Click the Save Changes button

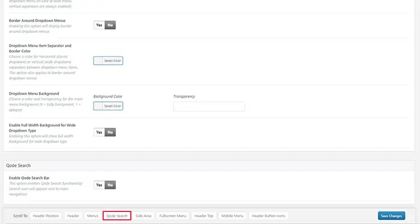point(391,216)
